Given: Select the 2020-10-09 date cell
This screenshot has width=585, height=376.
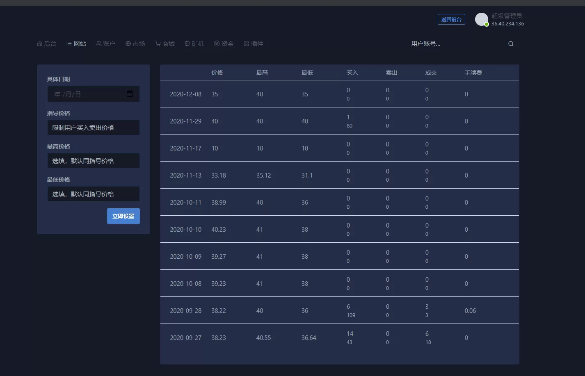Looking at the screenshot, I should point(186,257).
